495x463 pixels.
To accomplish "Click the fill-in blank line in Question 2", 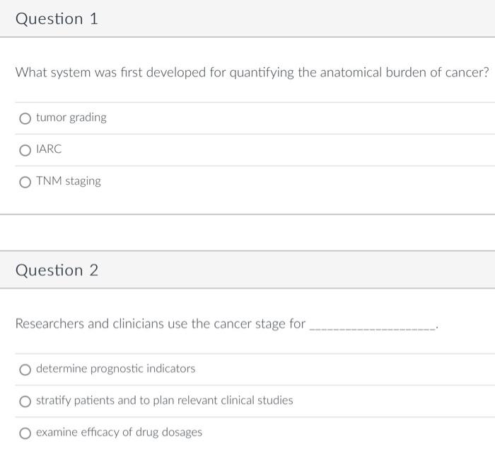I will click(x=373, y=328).
